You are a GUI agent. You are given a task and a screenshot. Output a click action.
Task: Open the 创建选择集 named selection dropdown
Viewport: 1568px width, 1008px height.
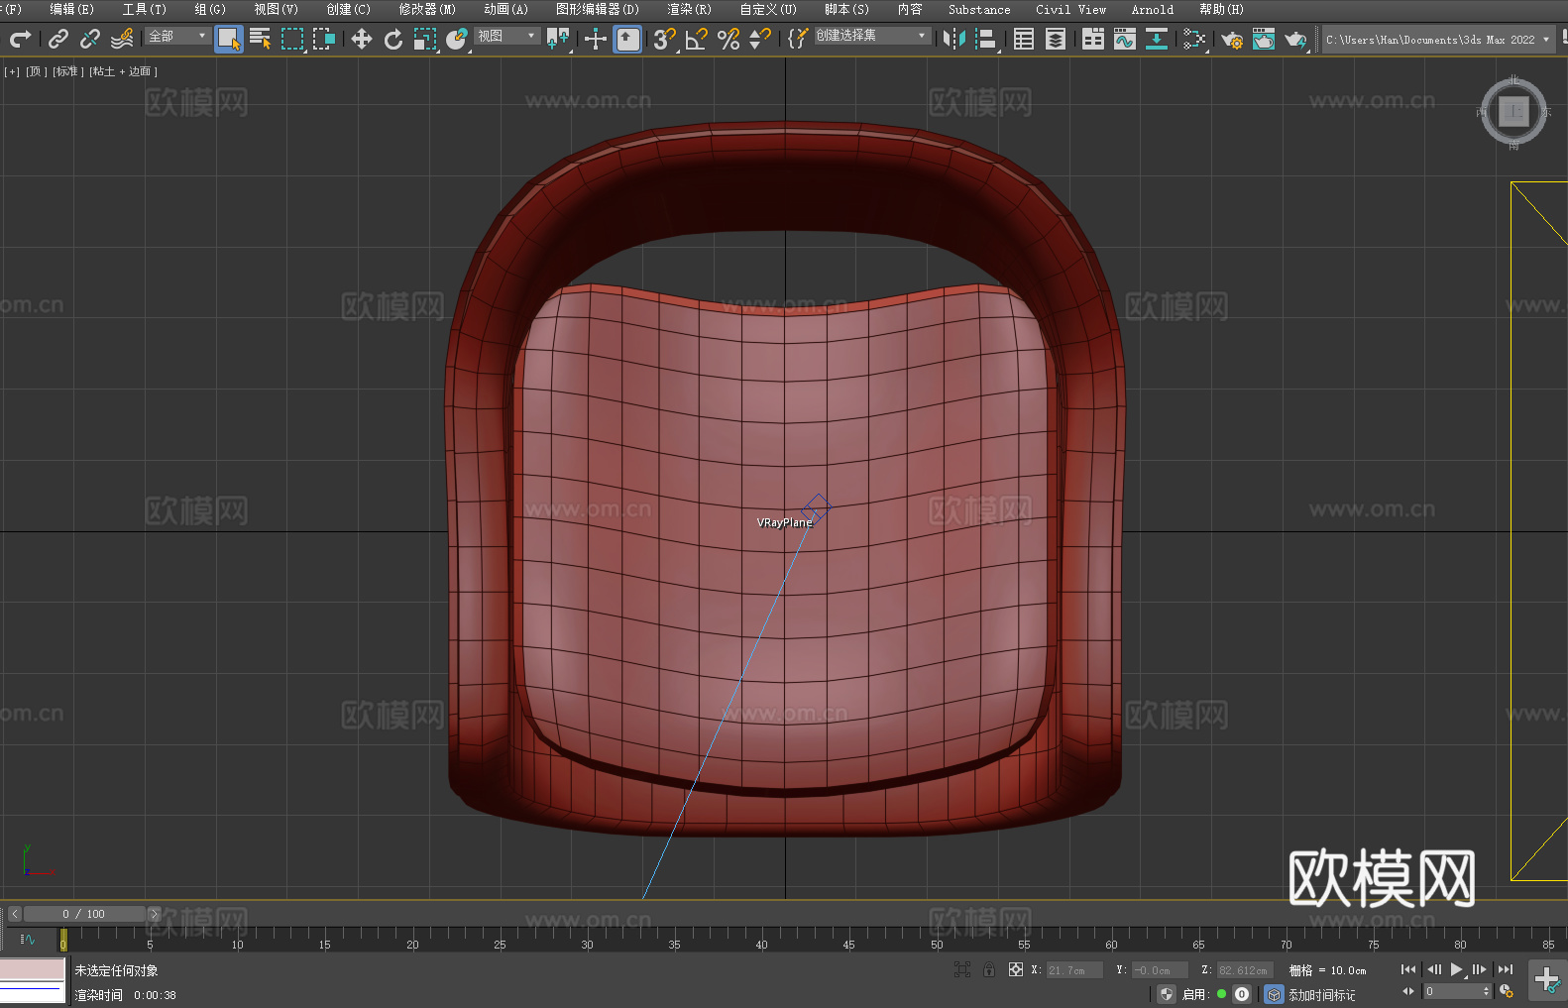[872, 36]
